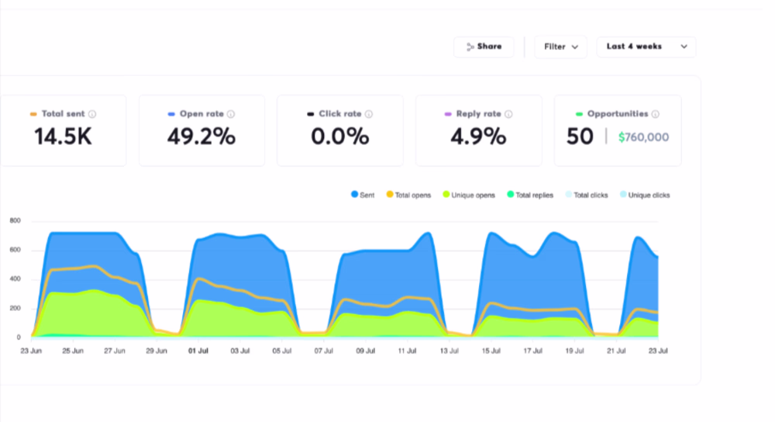Click the Open rate info icon

231,114
